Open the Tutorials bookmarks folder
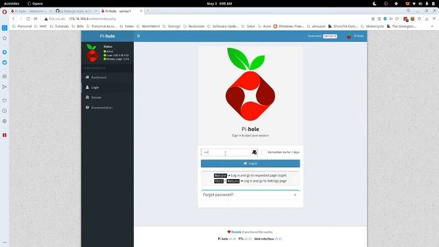The width and height of the screenshot is (439, 247). [x=60, y=26]
